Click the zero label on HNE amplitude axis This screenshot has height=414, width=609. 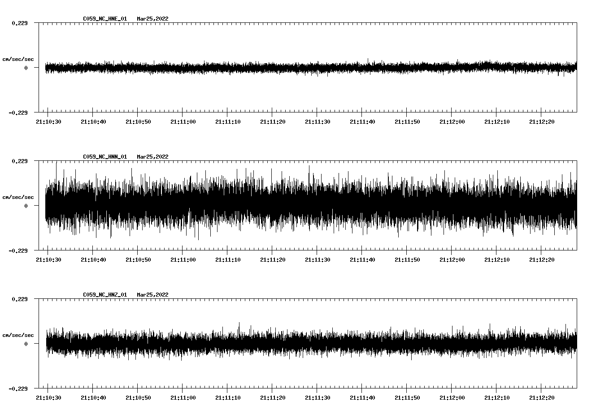[x=26, y=68]
